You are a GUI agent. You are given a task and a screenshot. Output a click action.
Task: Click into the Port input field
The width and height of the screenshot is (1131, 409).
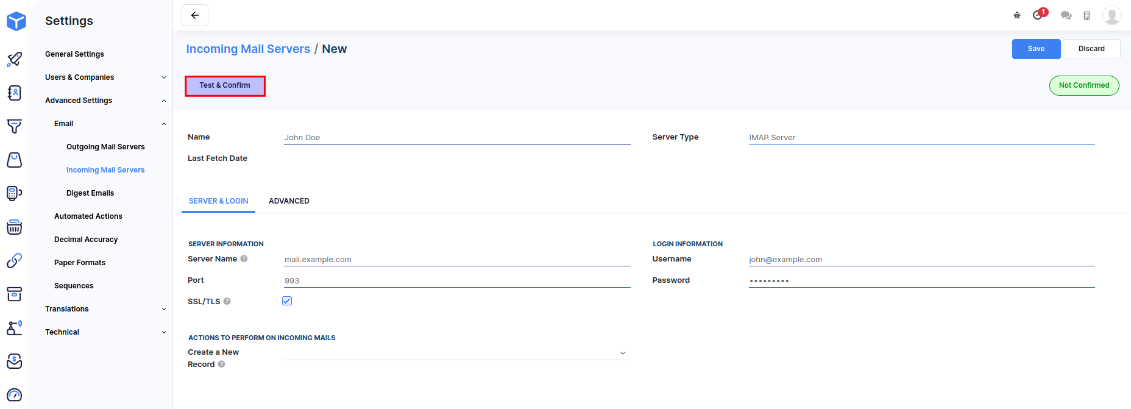point(456,280)
